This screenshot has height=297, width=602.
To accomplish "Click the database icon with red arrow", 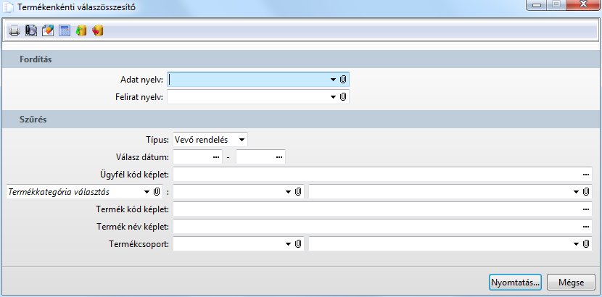I will pos(98,31).
